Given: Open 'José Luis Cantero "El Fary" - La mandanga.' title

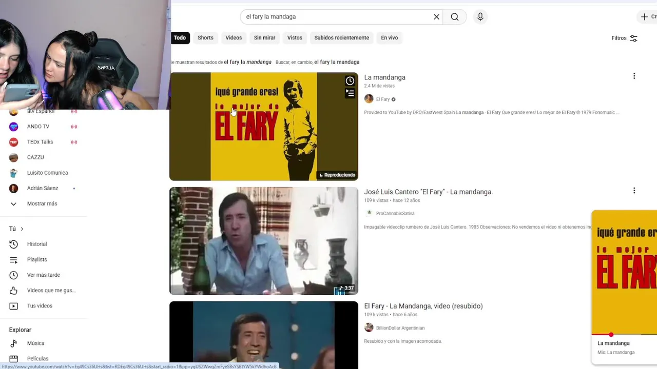Looking at the screenshot, I should (x=428, y=192).
